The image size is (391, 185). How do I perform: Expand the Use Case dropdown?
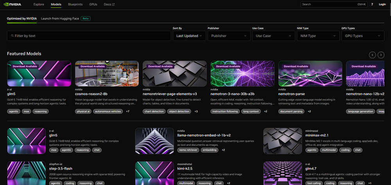[x=274, y=36]
